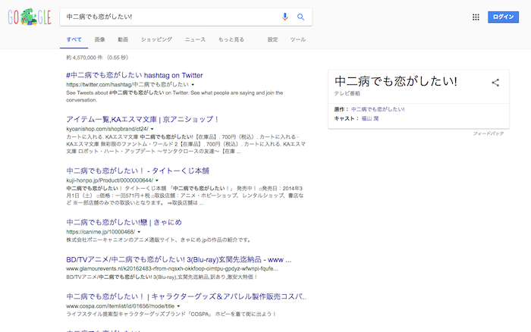Switch to the 画像 tab

point(100,39)
